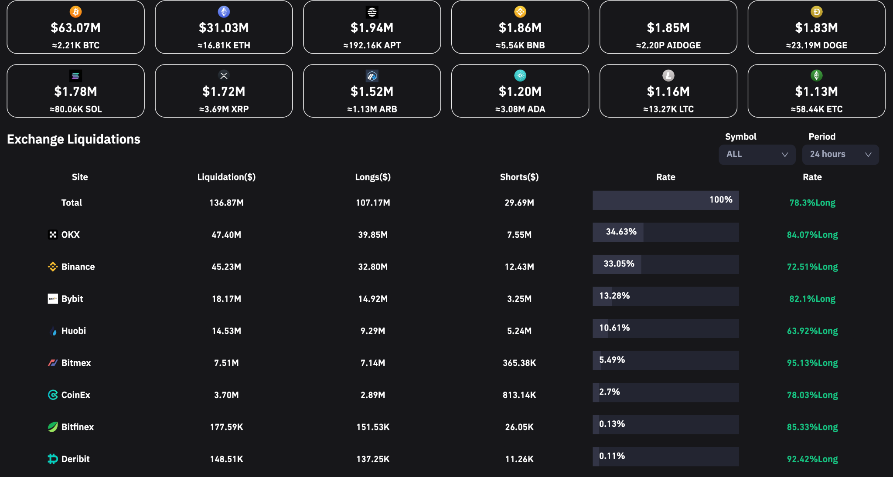Viewport: 893px width, 477px height.
Task: Open the Bybit exchange link
Action: coord(72,299)
